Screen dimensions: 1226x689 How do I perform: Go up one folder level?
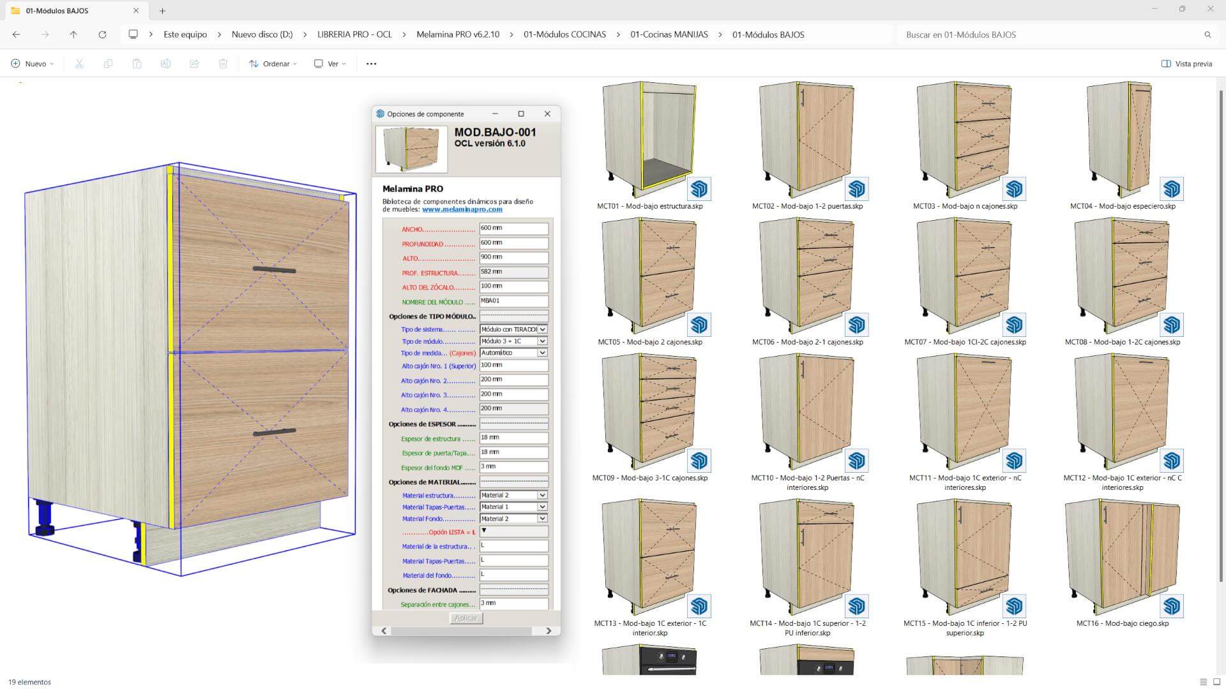[73, 34]
